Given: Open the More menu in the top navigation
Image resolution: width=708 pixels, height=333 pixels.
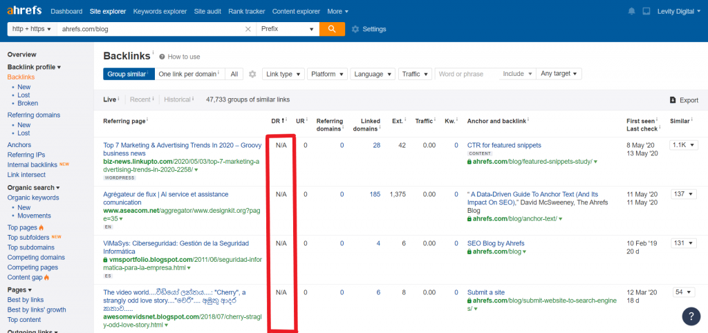Looking at the screenshot, I should point(337,11).
